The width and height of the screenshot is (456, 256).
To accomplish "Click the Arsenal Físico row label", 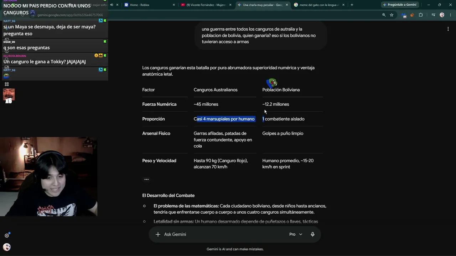I will (156, 133).
